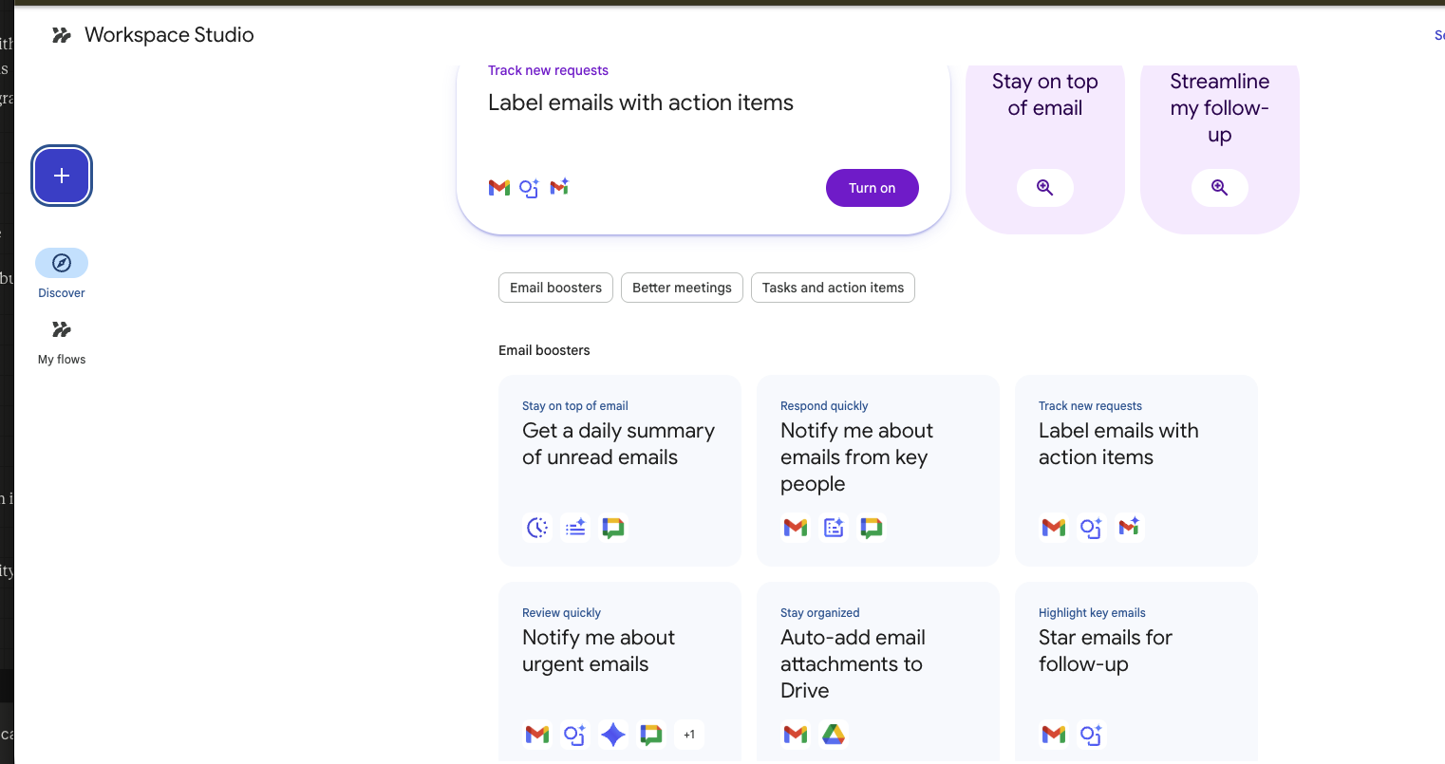The height and width of the screenshot is (764, 1445).
Task: Open My flows in sidebar
Action: coord(62,340)
